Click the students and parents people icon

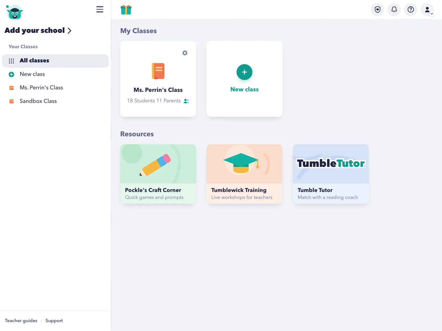[186, 101]
